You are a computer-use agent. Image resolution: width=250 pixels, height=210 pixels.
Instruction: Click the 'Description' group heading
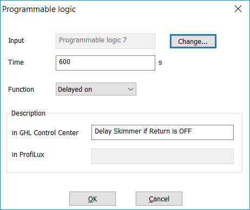[x=28, y=113]
